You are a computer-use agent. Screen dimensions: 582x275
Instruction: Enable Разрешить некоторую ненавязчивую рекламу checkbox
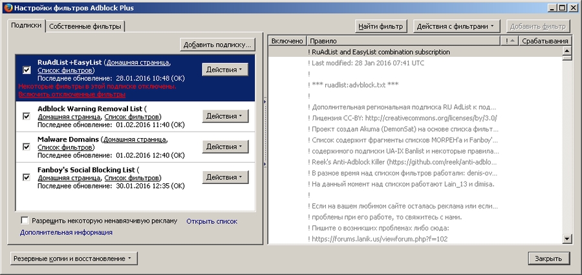[25, 221]
